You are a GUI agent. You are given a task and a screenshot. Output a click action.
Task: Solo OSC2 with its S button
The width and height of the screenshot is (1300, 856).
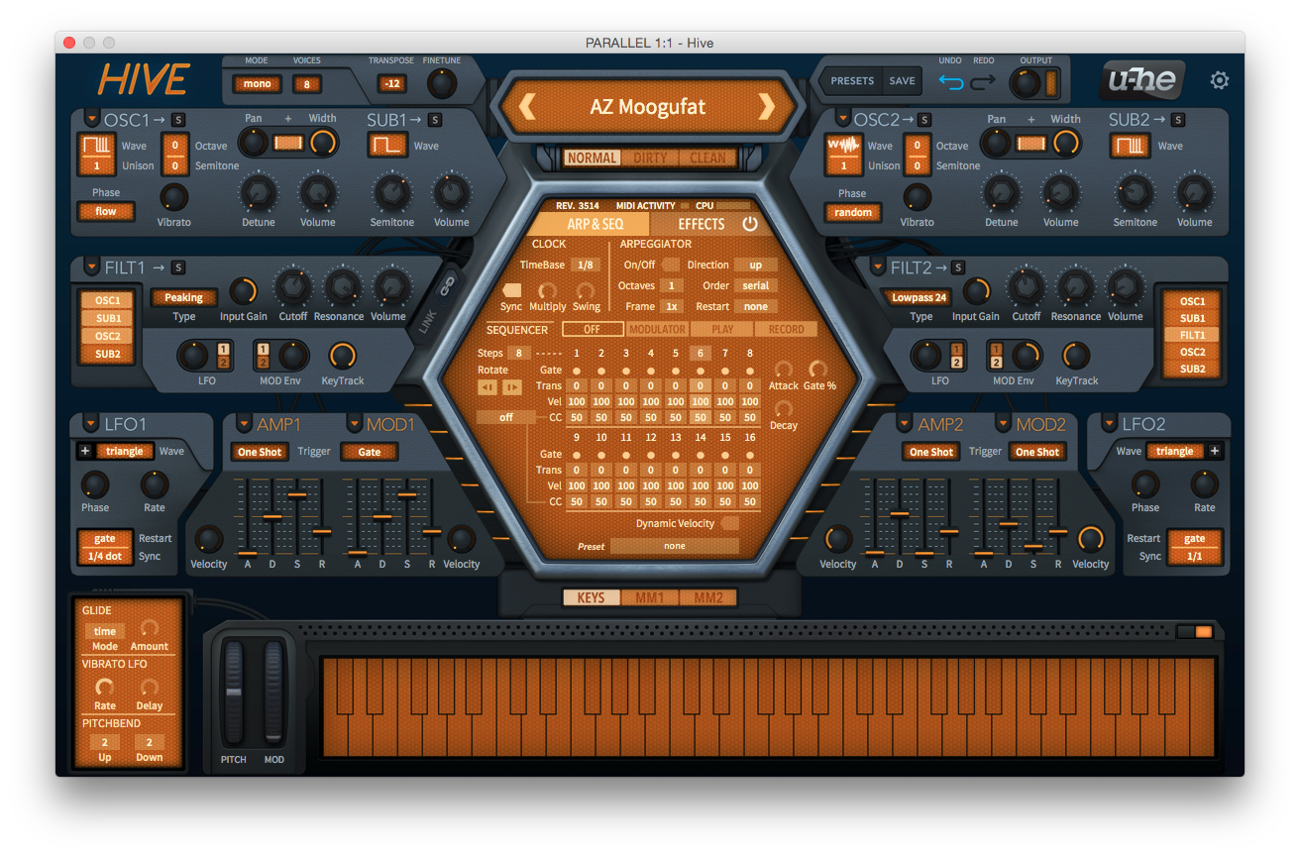coord(924,120)
